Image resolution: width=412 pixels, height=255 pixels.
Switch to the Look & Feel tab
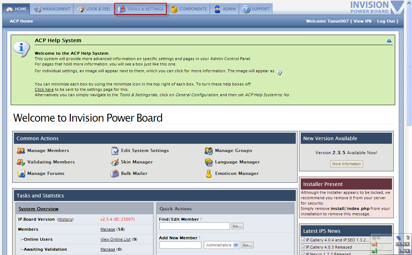(94, 9)
